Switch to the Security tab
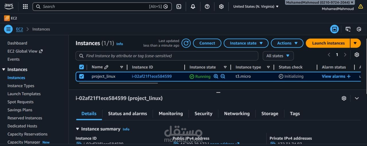367x146 pixels. (203, 114)
